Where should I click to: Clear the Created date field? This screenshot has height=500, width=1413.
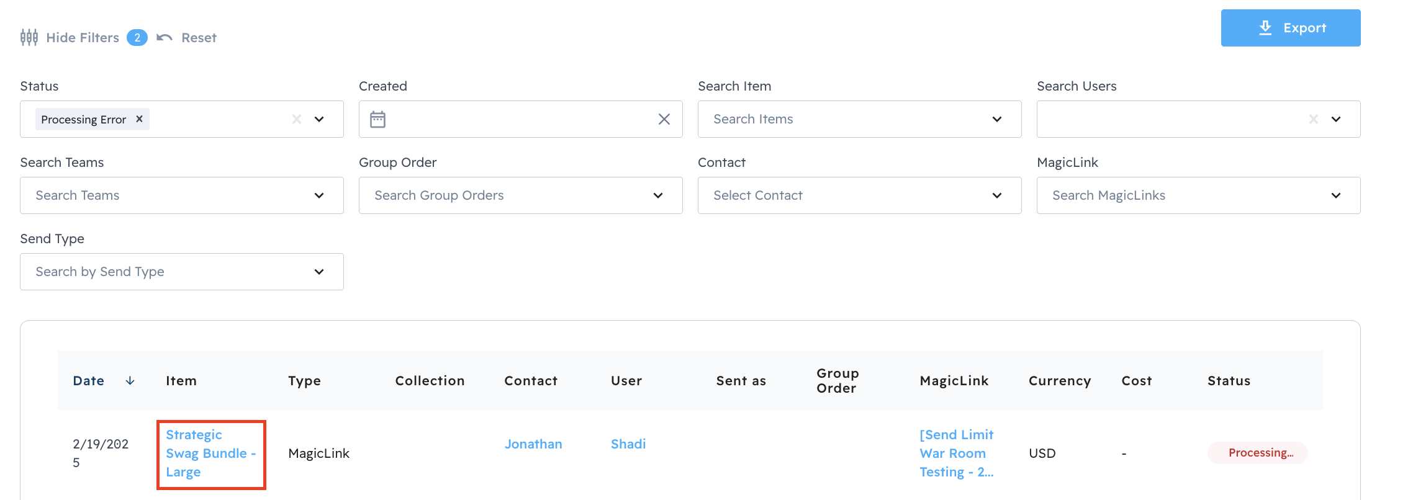coord(664,119)
